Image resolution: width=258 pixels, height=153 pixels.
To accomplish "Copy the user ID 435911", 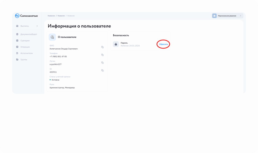I will 103,70.
